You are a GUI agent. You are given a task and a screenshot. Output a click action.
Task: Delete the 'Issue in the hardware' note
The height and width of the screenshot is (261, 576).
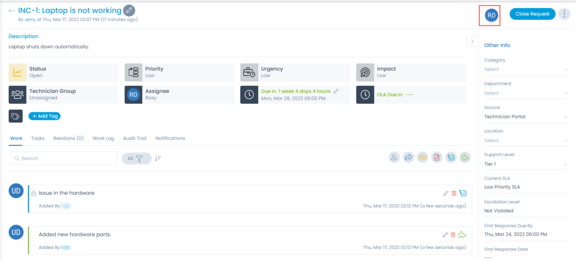(x=454, y=193)
